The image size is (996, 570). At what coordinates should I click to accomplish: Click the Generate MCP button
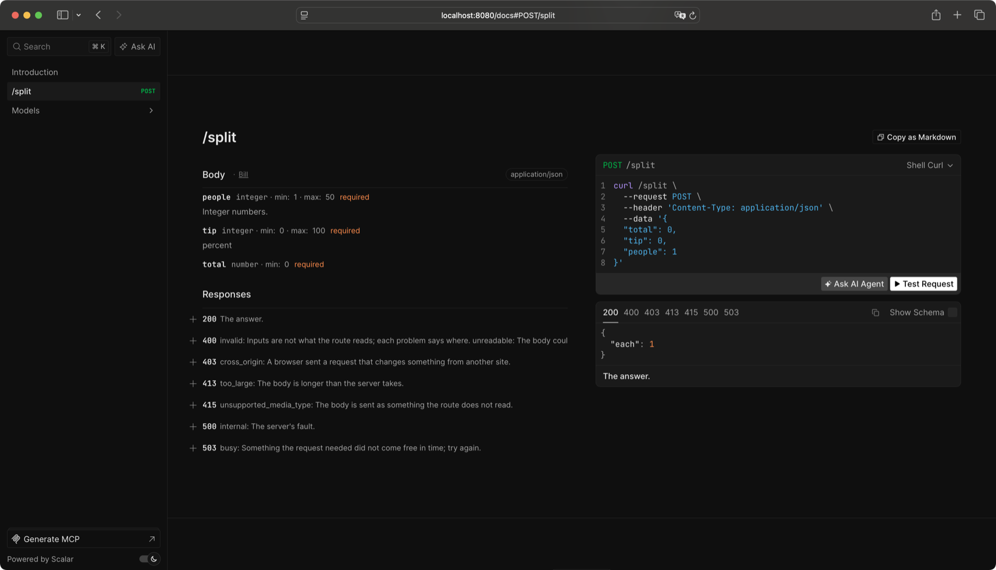tap(83, 539)
